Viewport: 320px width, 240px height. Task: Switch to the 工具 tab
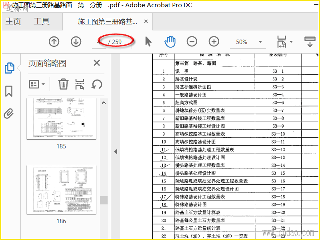tap(42, 21)
